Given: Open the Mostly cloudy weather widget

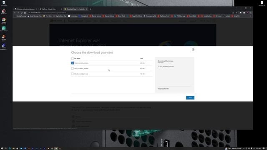Looking at the screenshot, I should [x=233, y=148].
